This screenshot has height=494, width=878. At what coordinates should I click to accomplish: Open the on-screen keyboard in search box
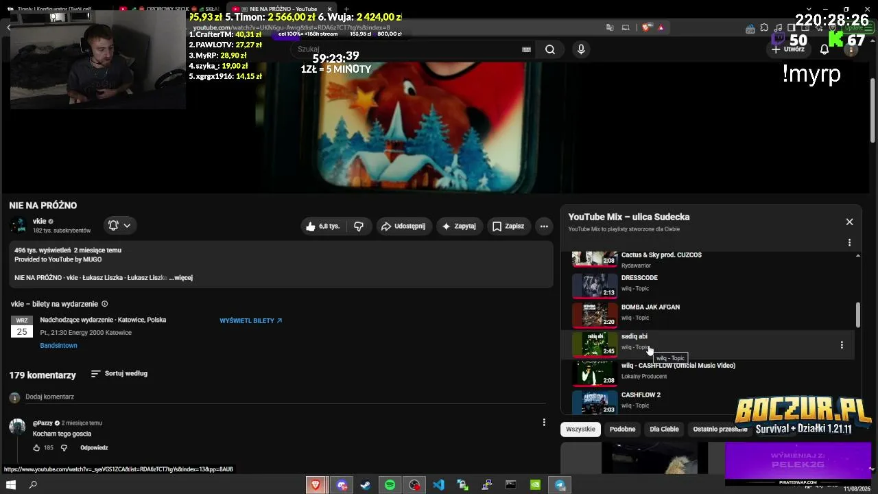click(x=526, y=49)
